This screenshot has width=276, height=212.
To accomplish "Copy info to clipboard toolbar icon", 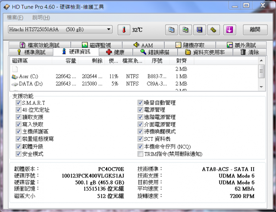I will (x=172, y=30).
